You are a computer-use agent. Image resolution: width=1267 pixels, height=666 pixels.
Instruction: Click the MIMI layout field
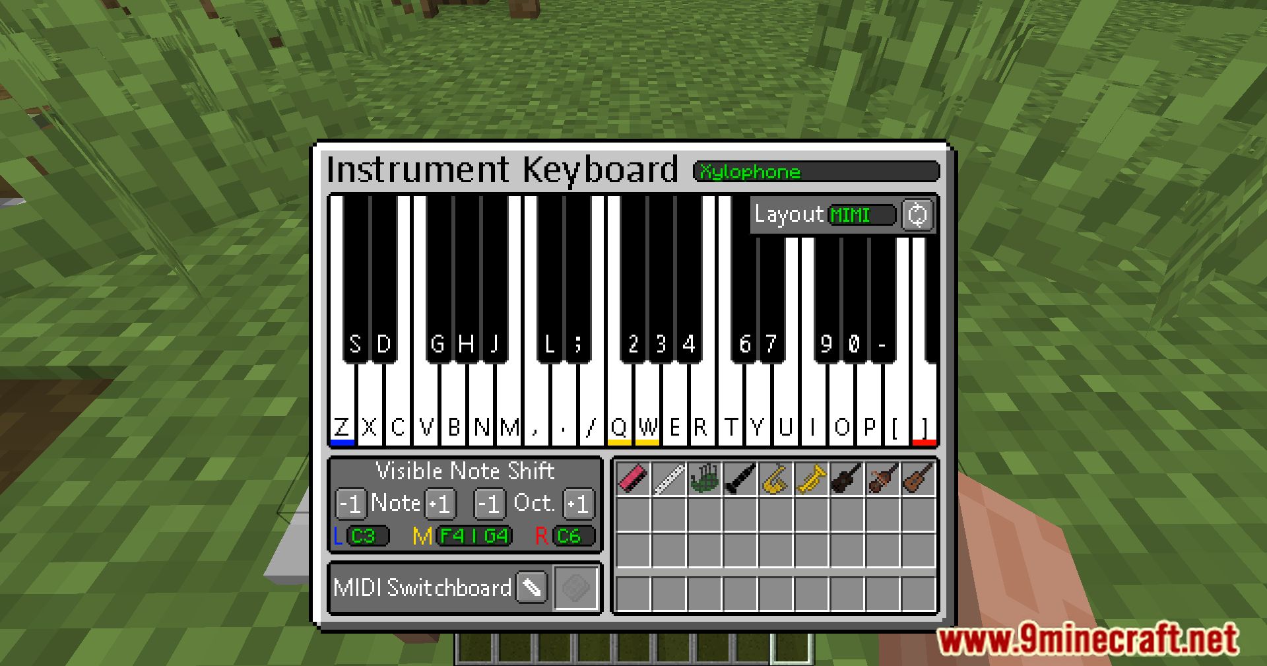click(862, 215)
